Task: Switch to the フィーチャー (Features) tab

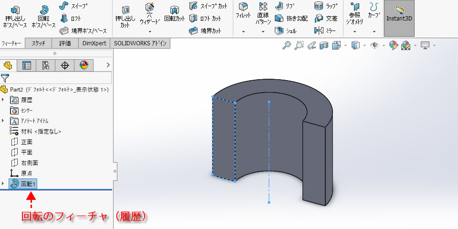Action: [11, 43]
